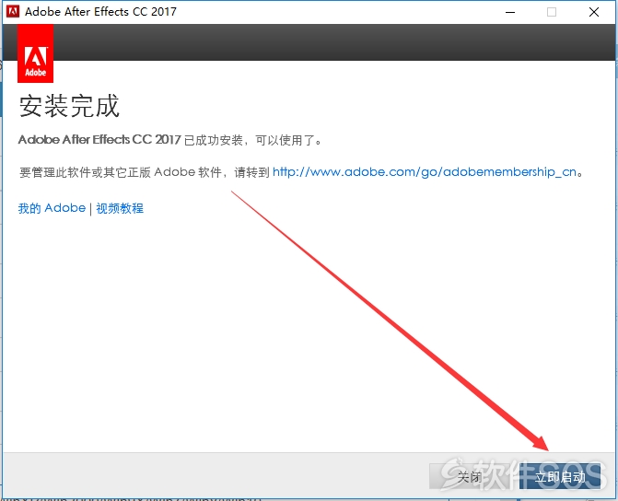Open the 我的 Adobe link
Image resolution: width=618 pixels, height=501 pixels.
click(x=52, y=208)
